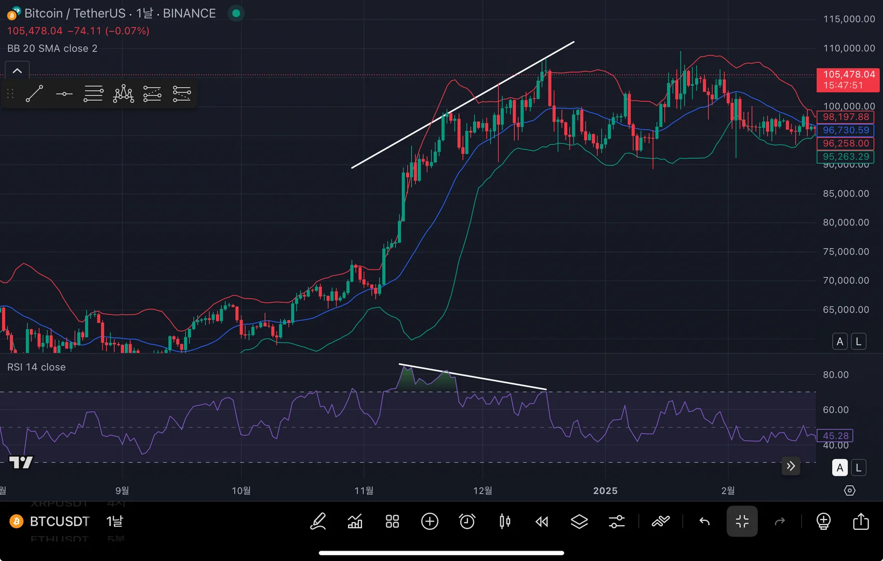The width and height of the screenshot is (883, 561).
Task: Start bar replay with rewind icon
Action: (x=542, y=521)
